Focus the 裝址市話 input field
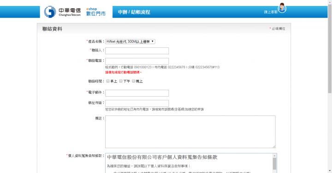 click(x=137, y=103)
